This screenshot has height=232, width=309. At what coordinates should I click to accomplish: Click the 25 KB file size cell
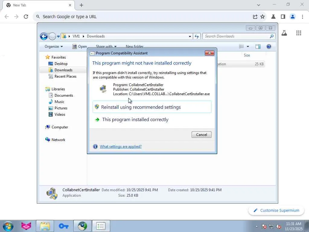[259, 64]
